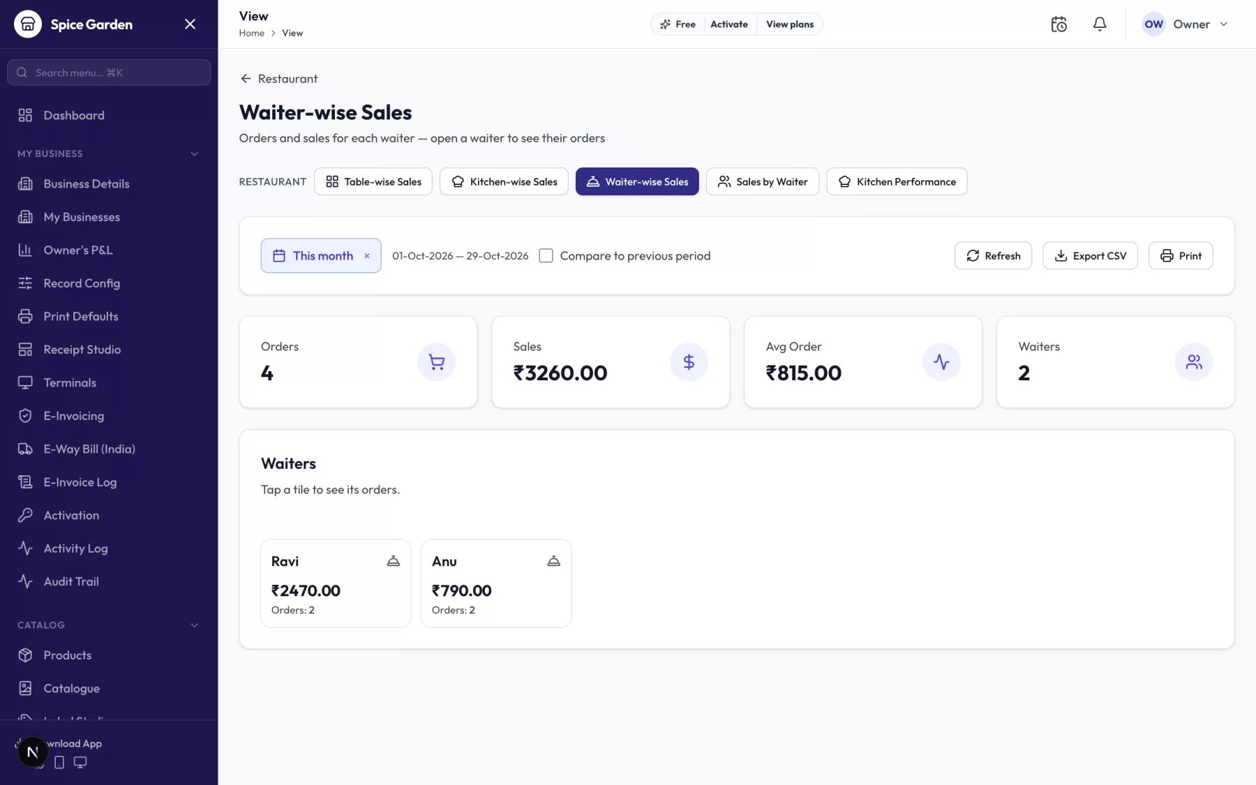The width and height of the screenshot is (1256, 785).
Task: Close the sidebar with the X icon
Action: 190,24
